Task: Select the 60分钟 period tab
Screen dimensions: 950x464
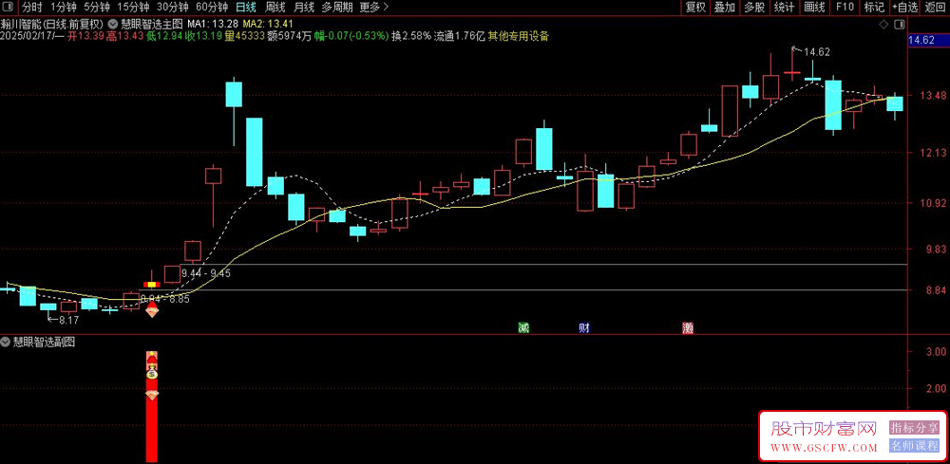Action: pyautogui.click(x=212, y=8)
